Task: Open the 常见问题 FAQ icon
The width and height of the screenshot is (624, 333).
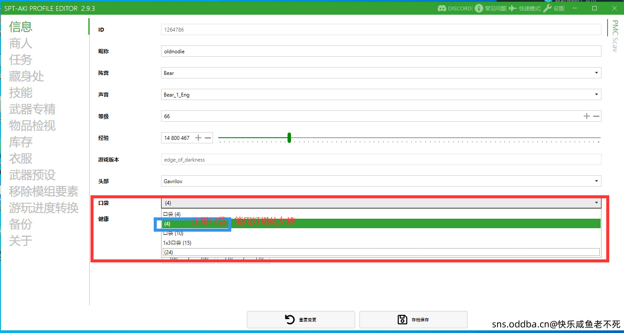Action: pos(479,8)
